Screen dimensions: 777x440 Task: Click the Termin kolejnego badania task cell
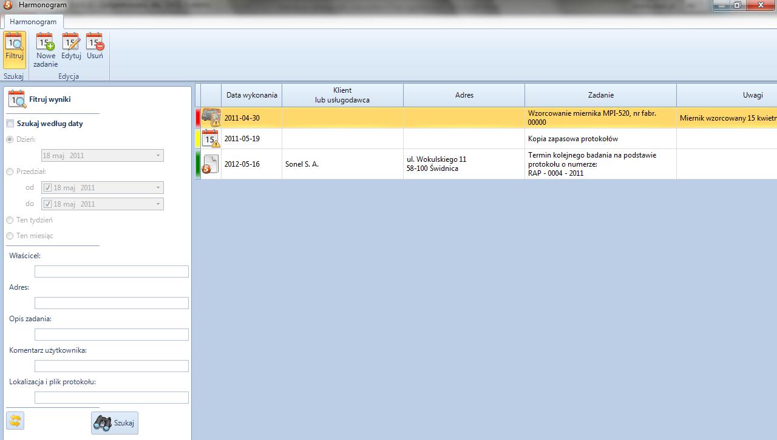(601, 164)
